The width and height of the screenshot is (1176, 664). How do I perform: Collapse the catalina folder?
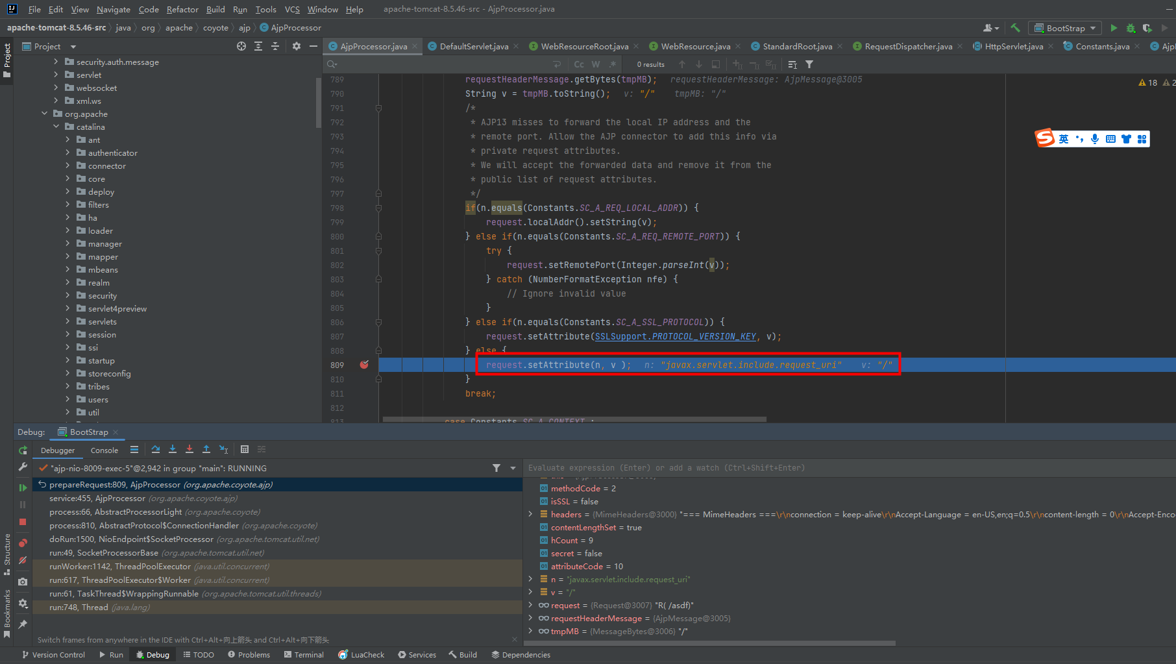coord(56,127)
